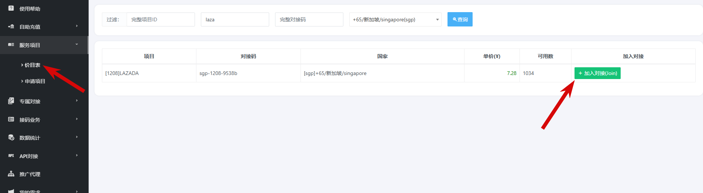Click the 7.28 price value
Image resolution: width=703 pixels, height=193 pixels.
pos(511,73)
